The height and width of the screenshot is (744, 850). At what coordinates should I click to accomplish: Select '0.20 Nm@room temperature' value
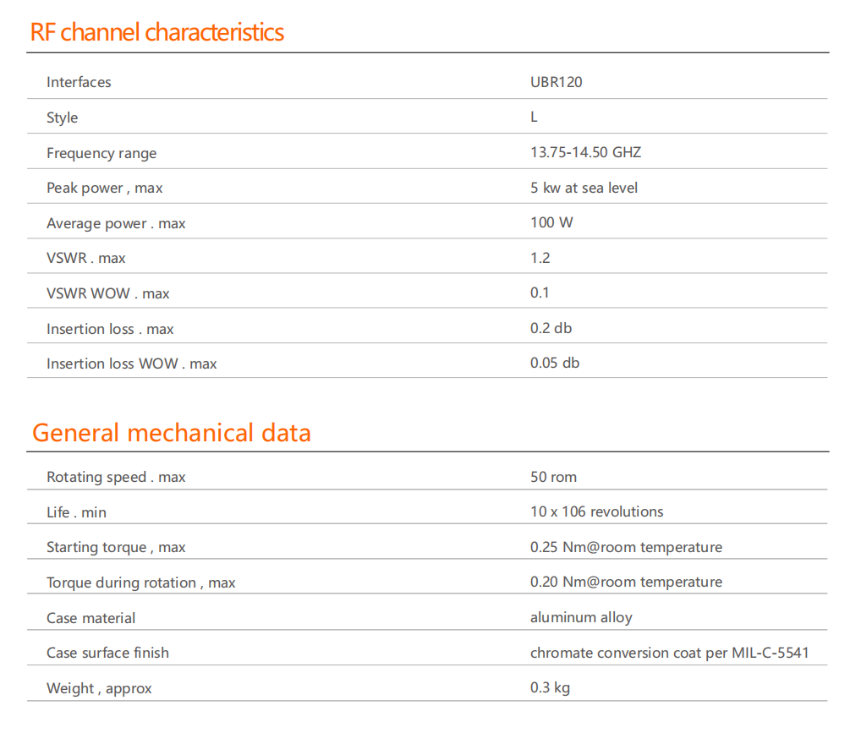pyautogui.click(x=626, y=582)
